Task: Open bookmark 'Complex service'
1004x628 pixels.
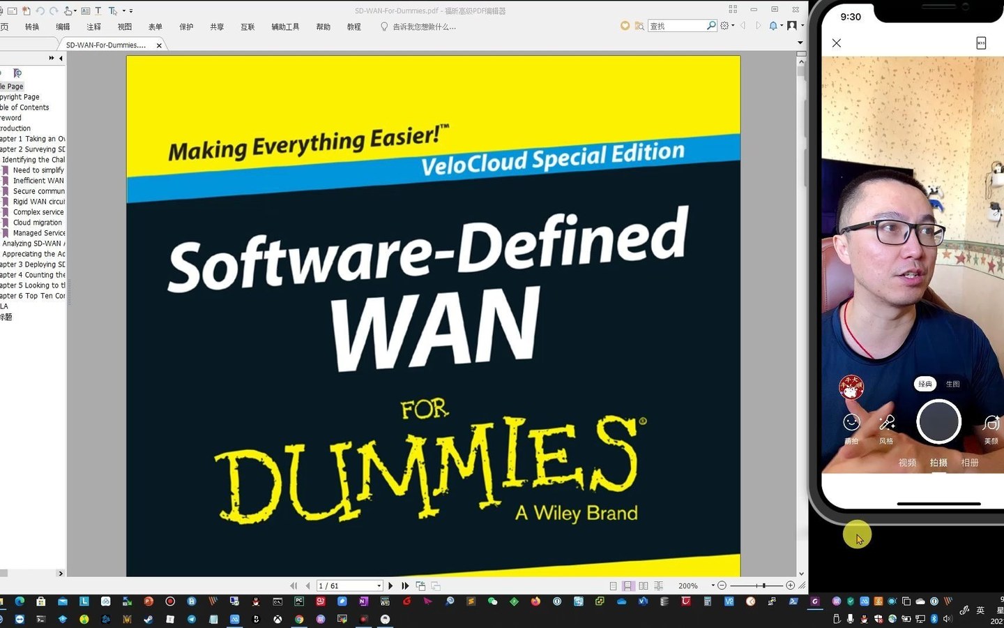Action: (38, 212)
